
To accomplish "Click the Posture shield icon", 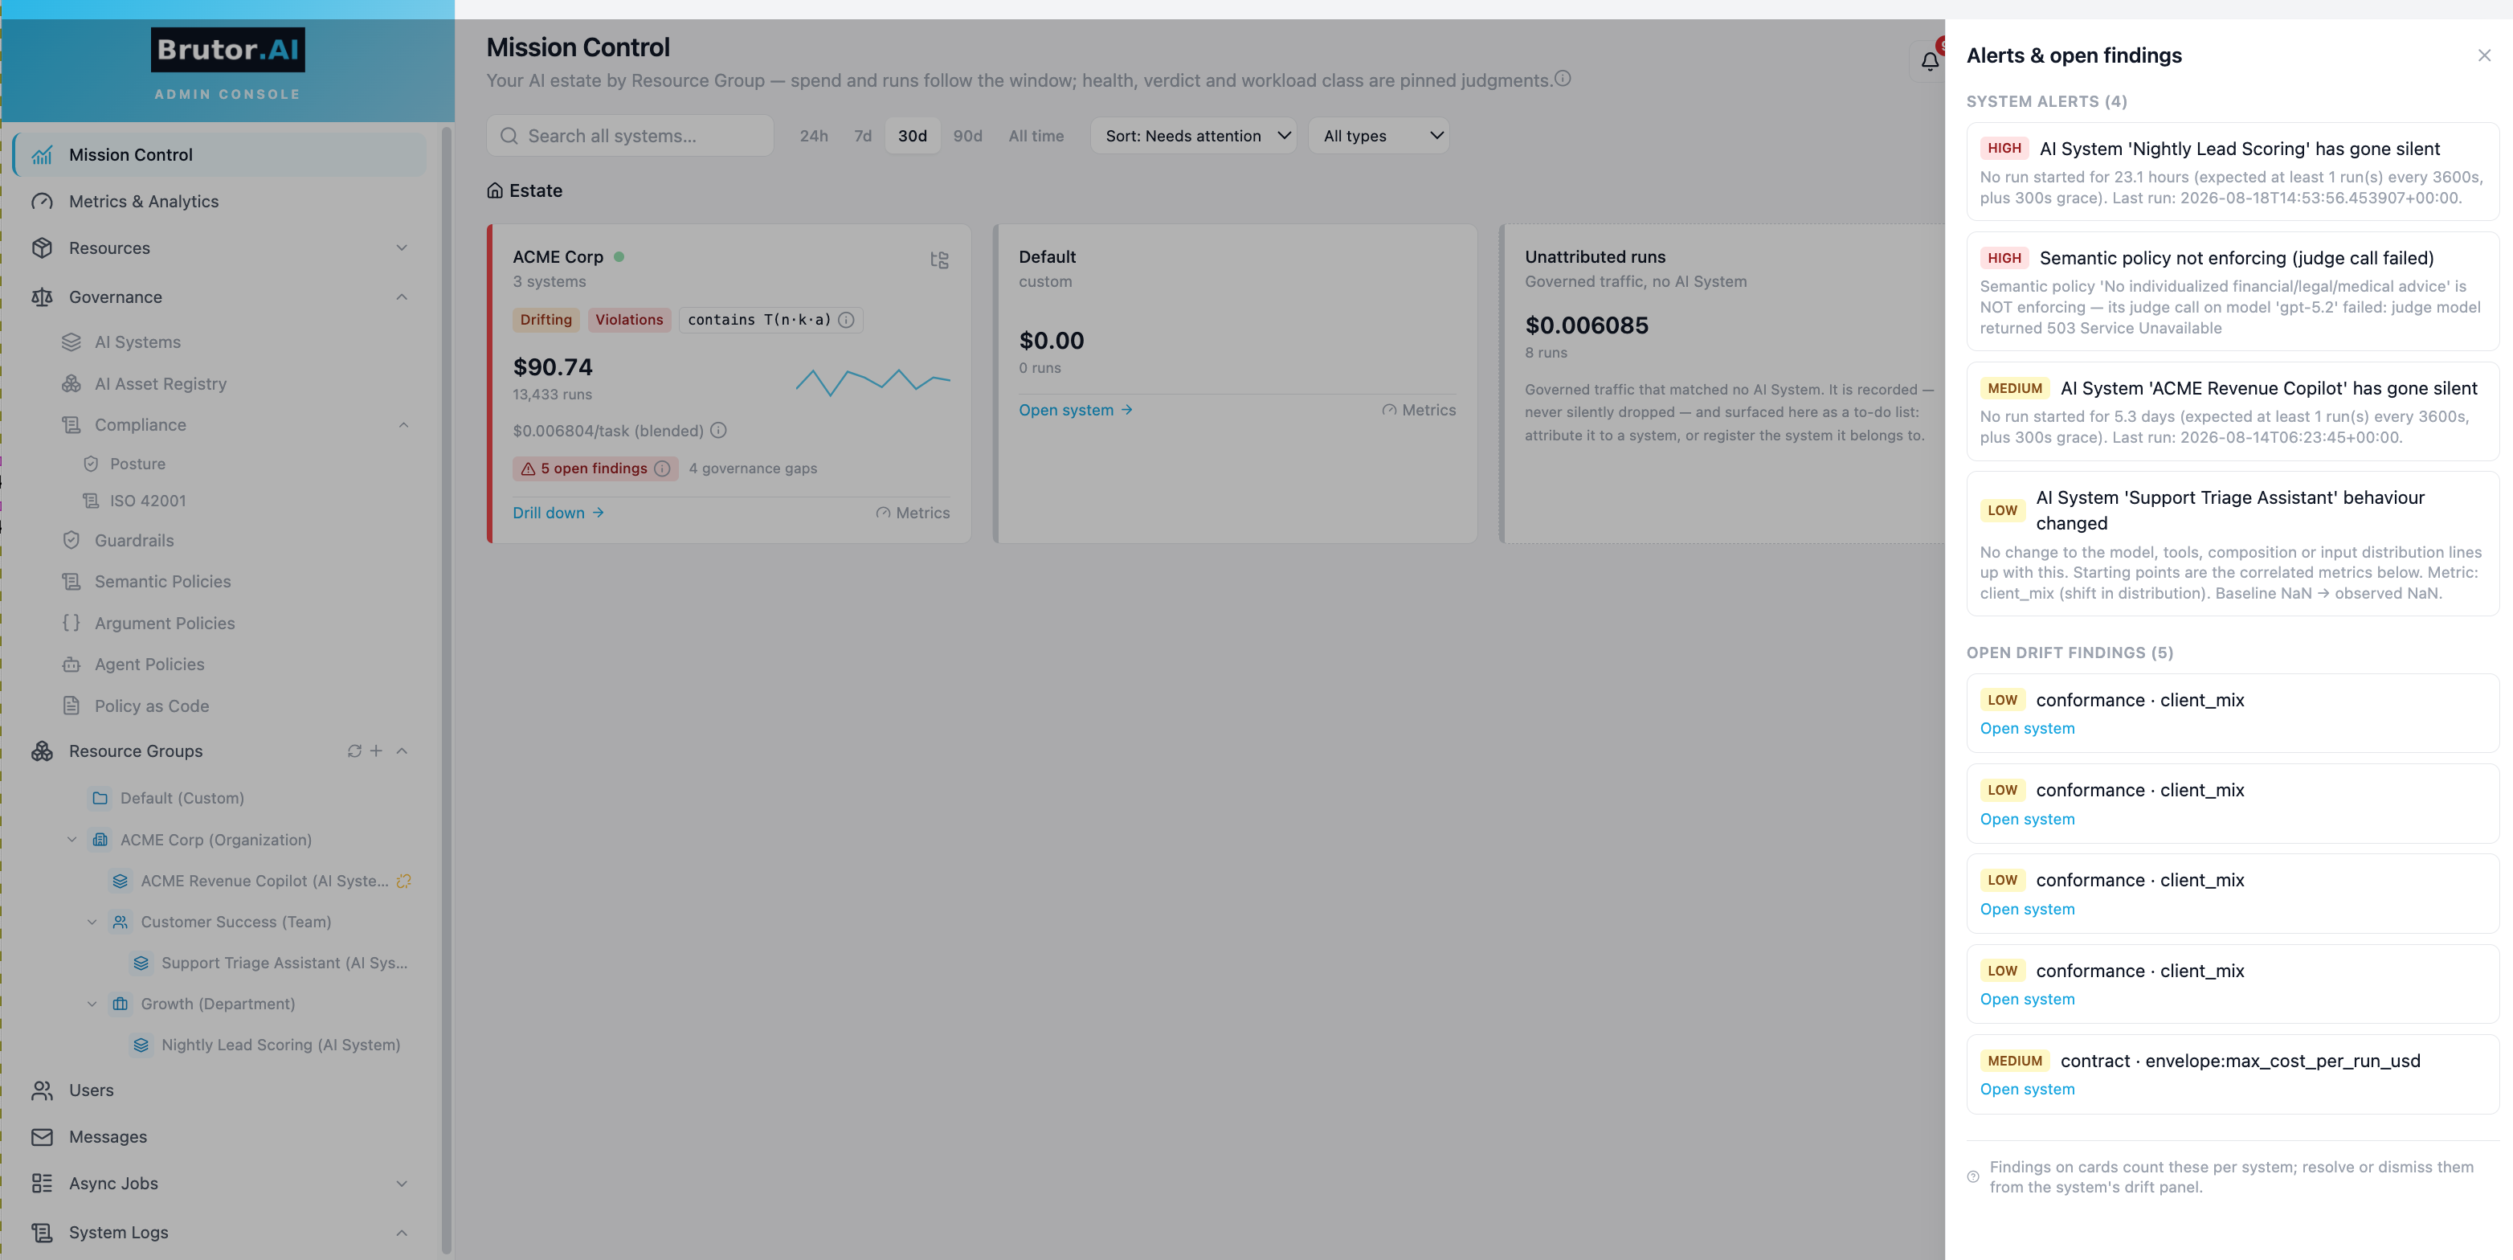I will coord(91,464).
